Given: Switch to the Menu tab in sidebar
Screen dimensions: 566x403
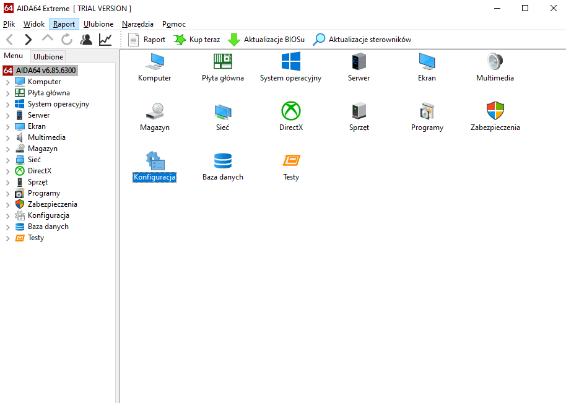Looking at the screenshot, I should coord(14,56).
